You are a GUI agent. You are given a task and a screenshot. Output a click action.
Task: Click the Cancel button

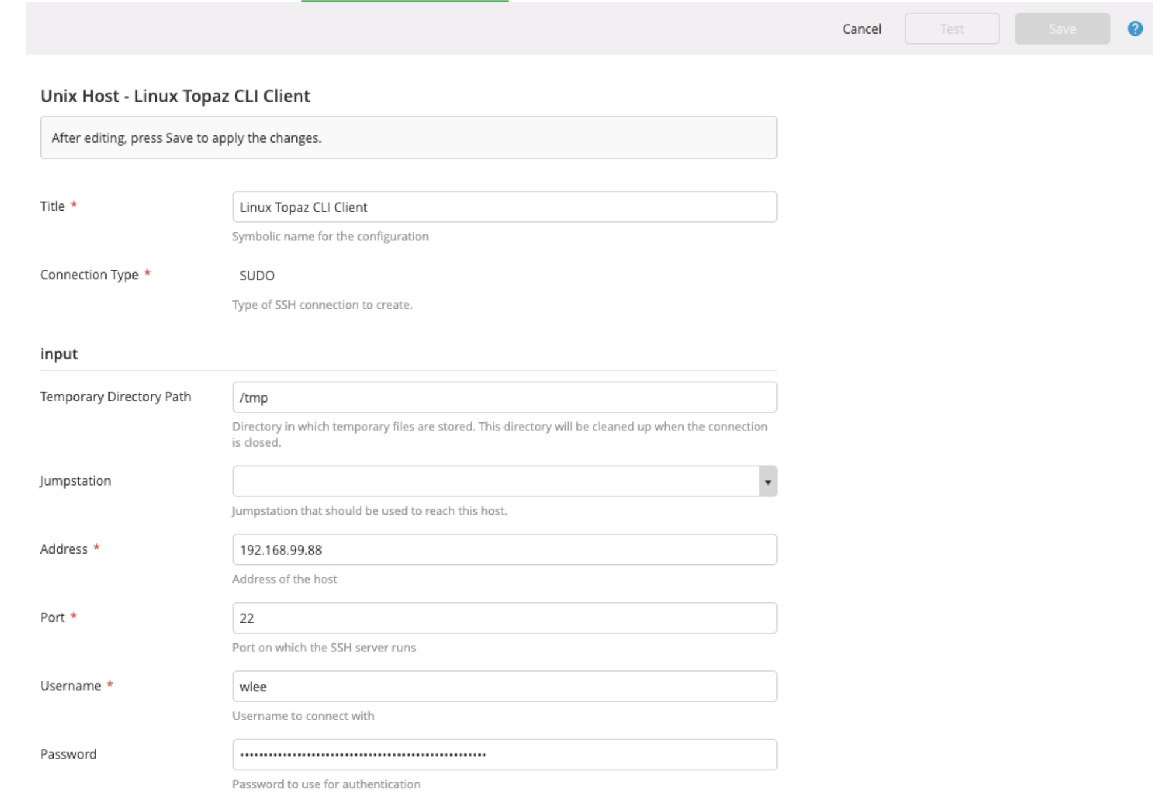(x=861, y=28)
